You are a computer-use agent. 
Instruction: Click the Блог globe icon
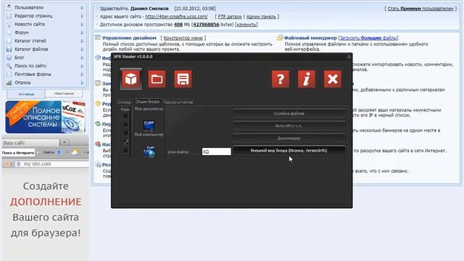click(x=9, y=57)
